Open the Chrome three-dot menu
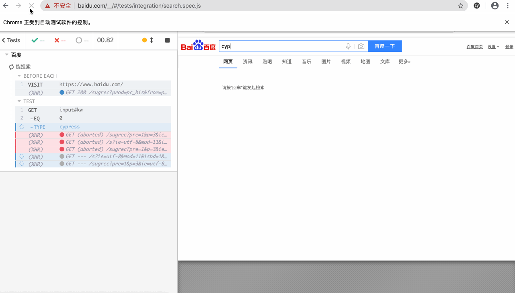The height and width of the screenshot is (293, 515). [x=507, y=6]
